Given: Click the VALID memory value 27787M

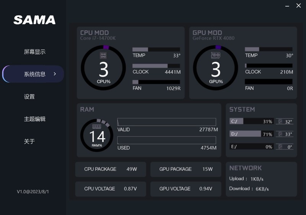Looking at the screenshot, I should point(208,130).
